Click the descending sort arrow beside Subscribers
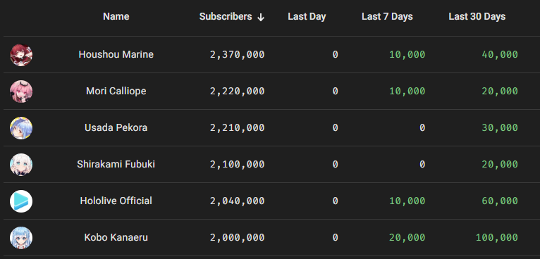 pos(261,17)
